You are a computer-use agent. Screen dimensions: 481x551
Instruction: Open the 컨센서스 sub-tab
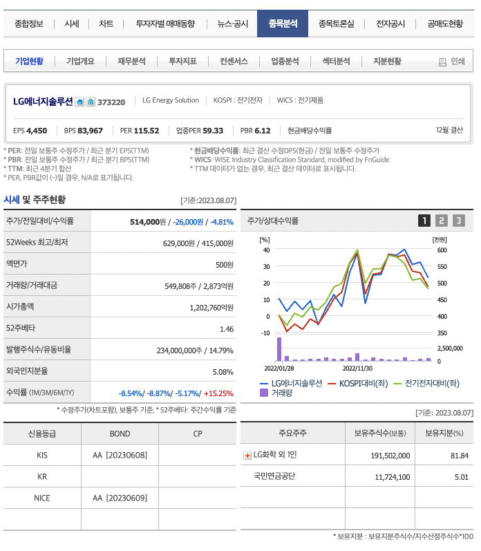[x=234, y=61]
